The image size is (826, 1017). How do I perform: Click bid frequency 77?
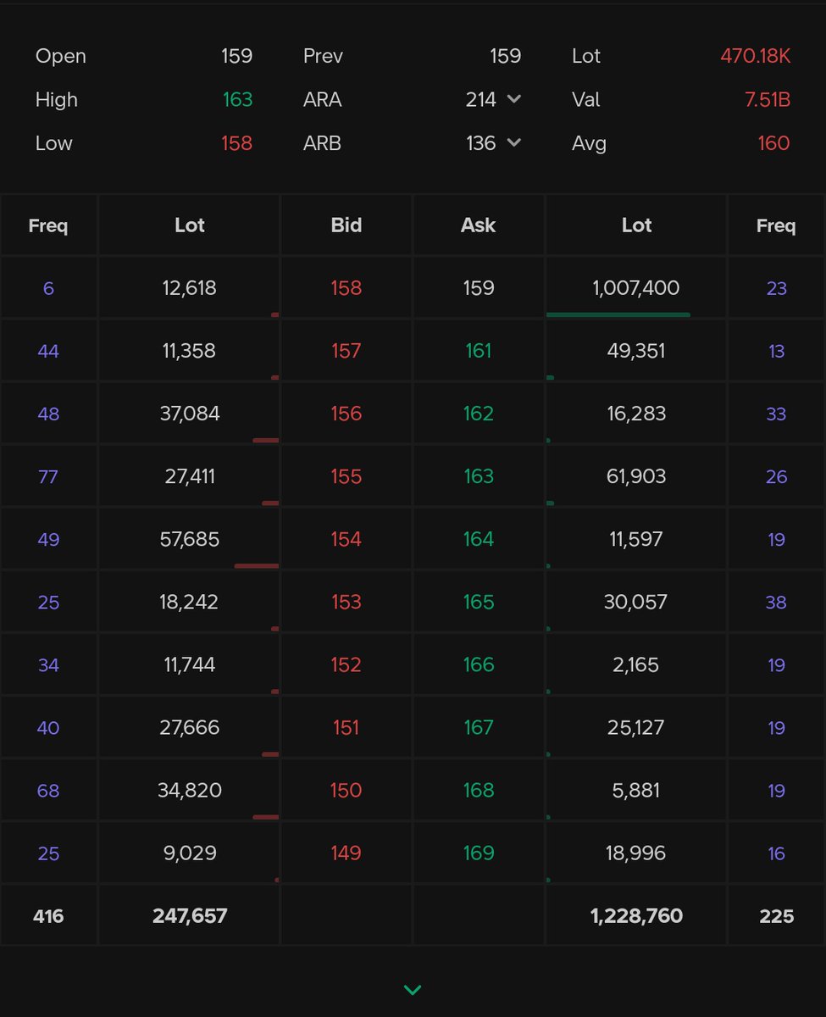click(x=48, y=476)
